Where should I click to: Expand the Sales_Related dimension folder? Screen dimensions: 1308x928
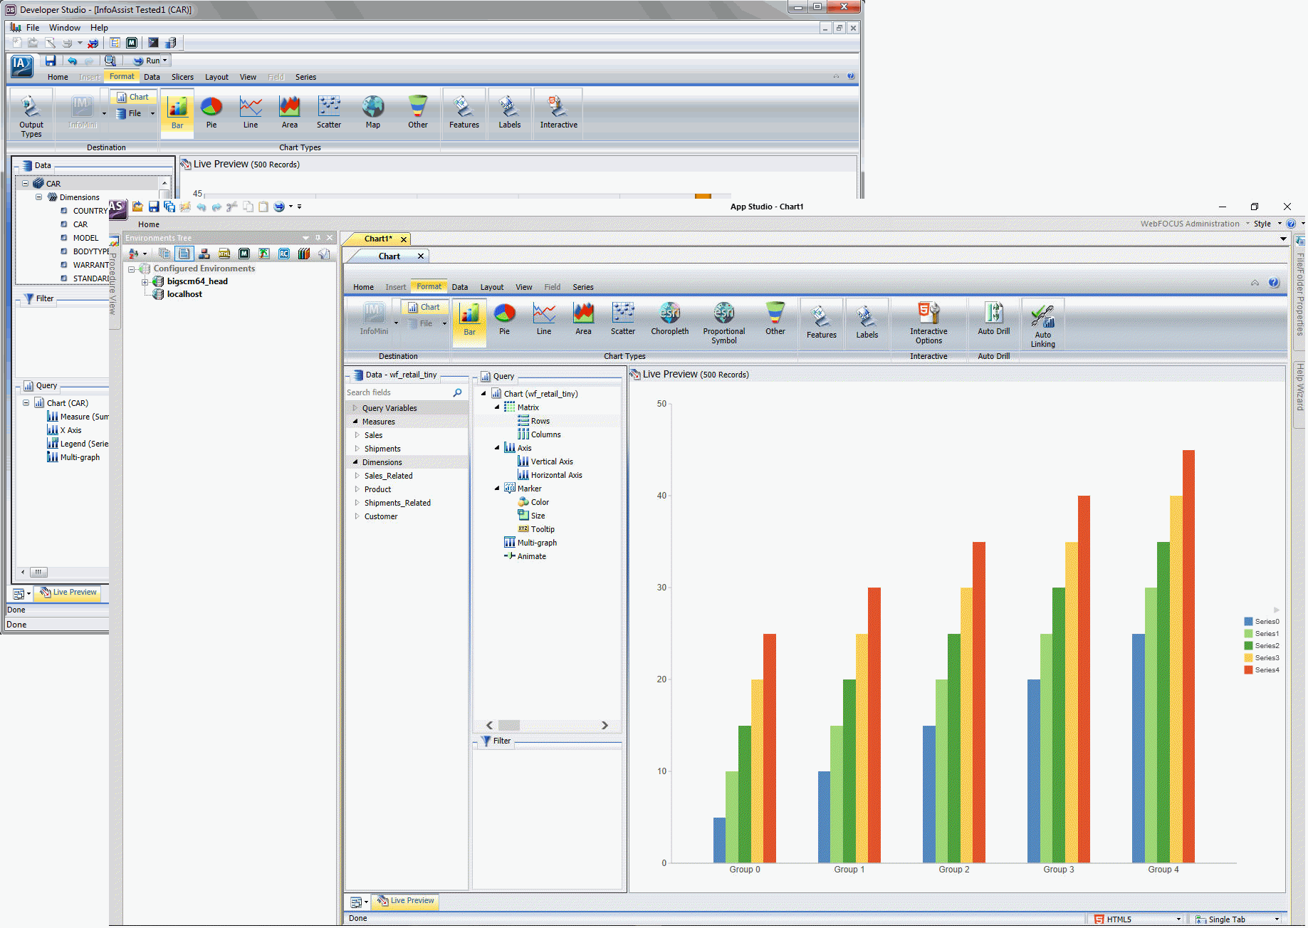[x=357, y=476]
